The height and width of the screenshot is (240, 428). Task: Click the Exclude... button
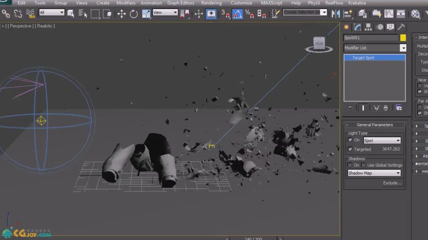click(392, 183)
